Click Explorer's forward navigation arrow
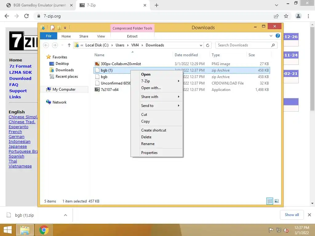 coord(55,45)
